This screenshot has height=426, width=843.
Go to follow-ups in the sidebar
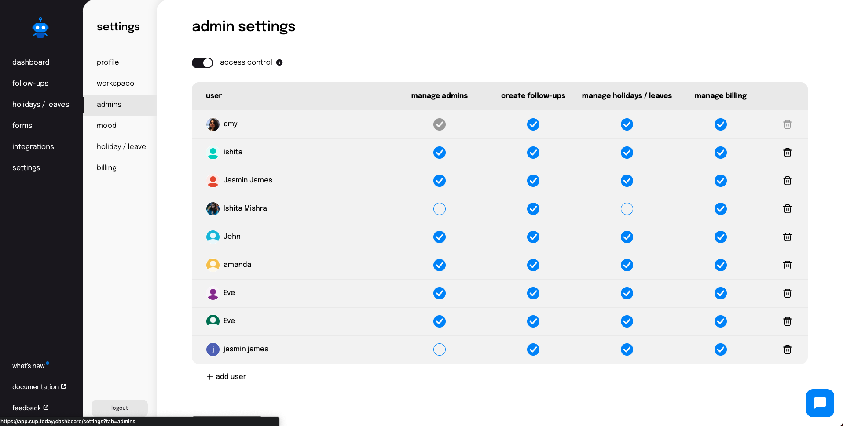[30, 83]
